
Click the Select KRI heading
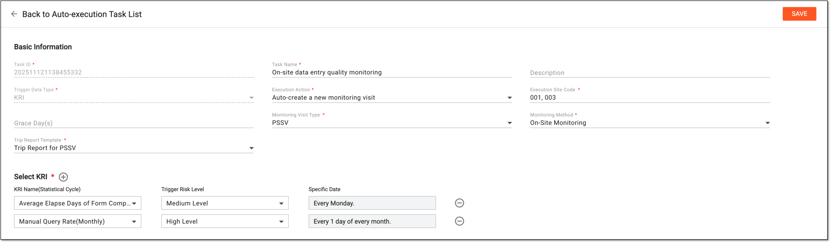click(x=31, y=177)
